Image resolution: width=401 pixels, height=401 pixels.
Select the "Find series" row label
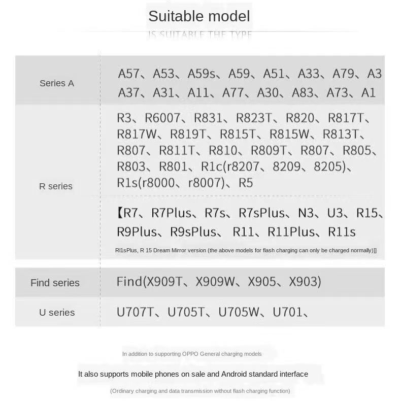click(55, 283)
